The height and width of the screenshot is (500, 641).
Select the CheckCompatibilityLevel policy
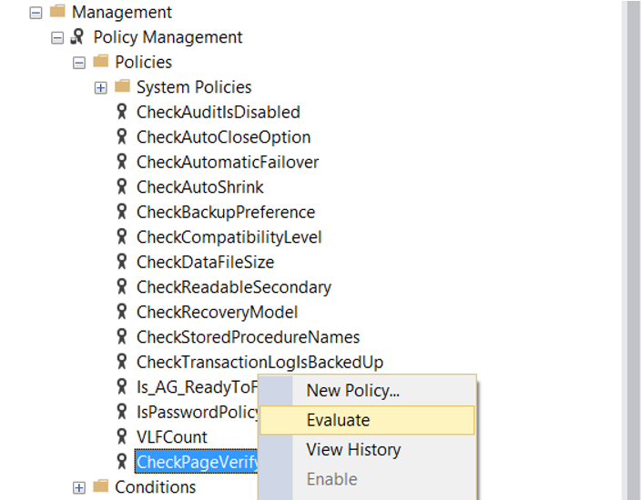pyautogui.click(x=229, y=237)
